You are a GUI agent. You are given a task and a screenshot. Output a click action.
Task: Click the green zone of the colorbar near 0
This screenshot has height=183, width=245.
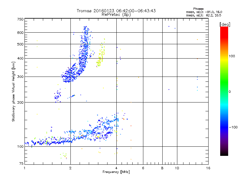coord(224,87)
